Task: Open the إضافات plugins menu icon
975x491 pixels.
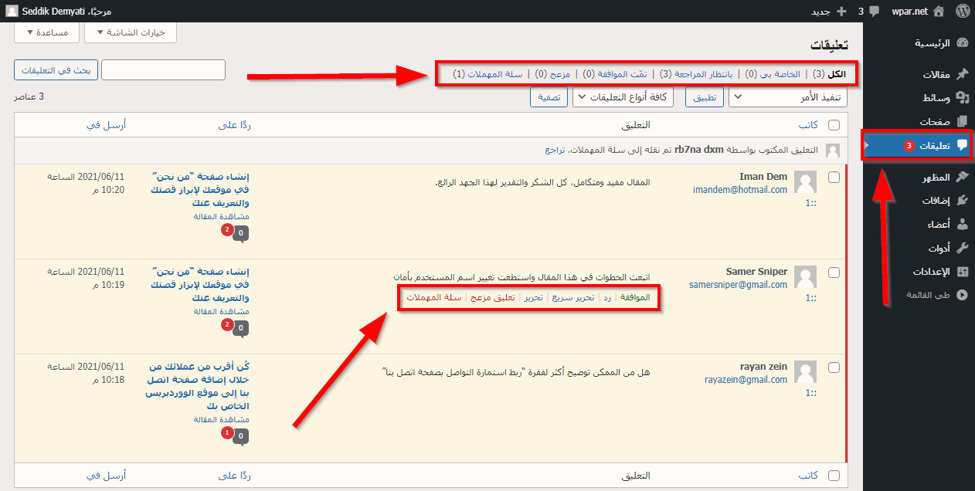Action: (x=962, y=201)
